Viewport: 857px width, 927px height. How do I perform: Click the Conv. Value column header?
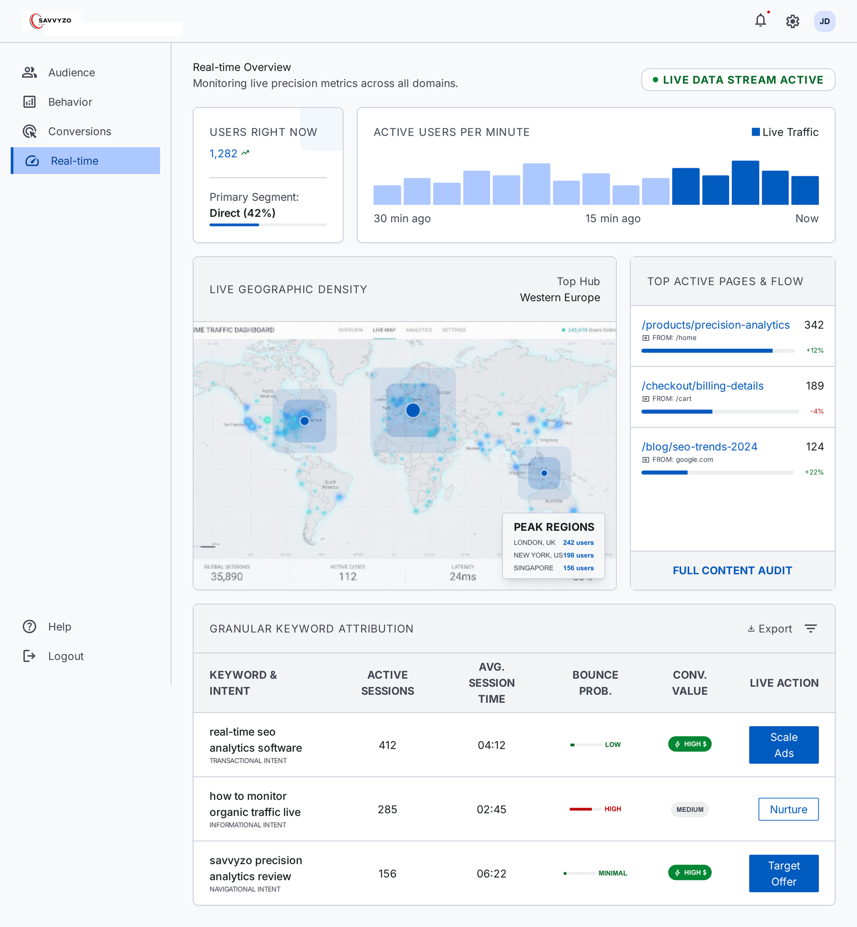click(690, 683)
